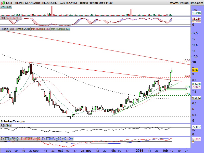Click the oct label on date axis
The height and width of the screenshot is (153, 204).
tap(60, 151)
